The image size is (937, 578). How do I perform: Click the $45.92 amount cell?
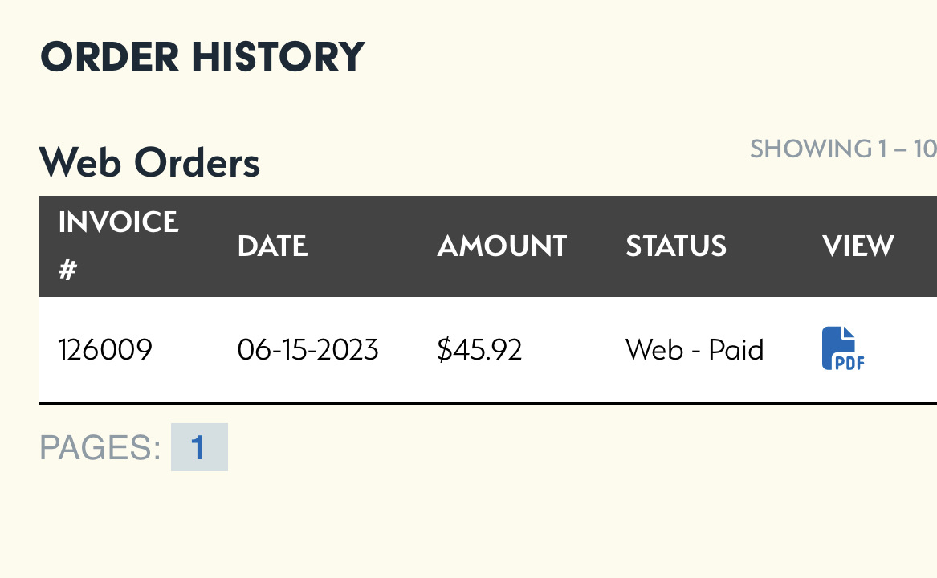pyautogui.click(x=479, y=350)
